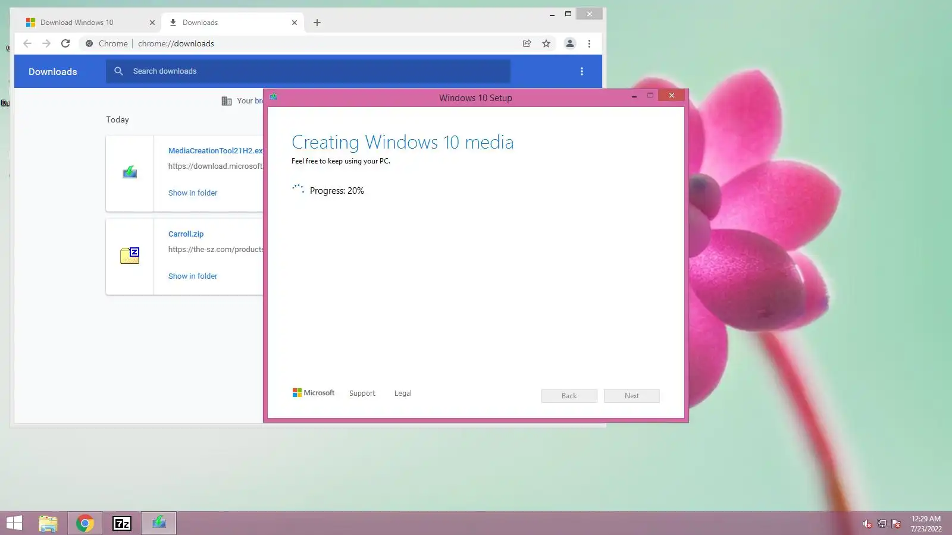This screenshot has height=535, width=952.
Task: Go forward in Chrome browser
Action: (46, 43)
